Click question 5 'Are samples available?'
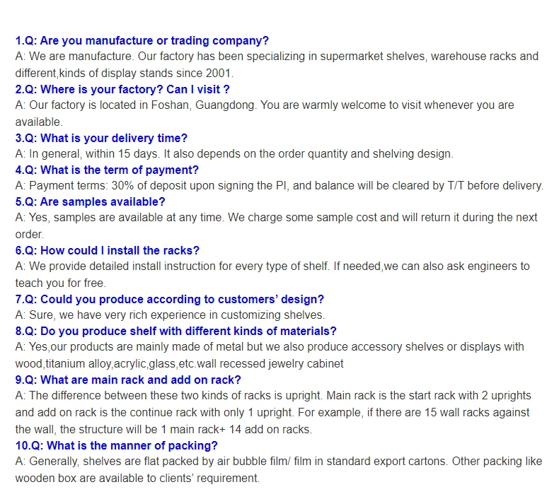This screenshot has width=559, height=499. tap(90, 201)
